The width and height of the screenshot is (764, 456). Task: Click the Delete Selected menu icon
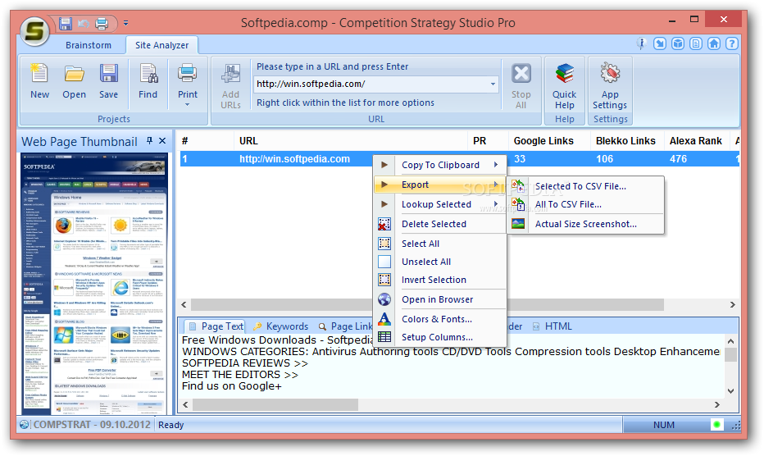click(384, 224)
